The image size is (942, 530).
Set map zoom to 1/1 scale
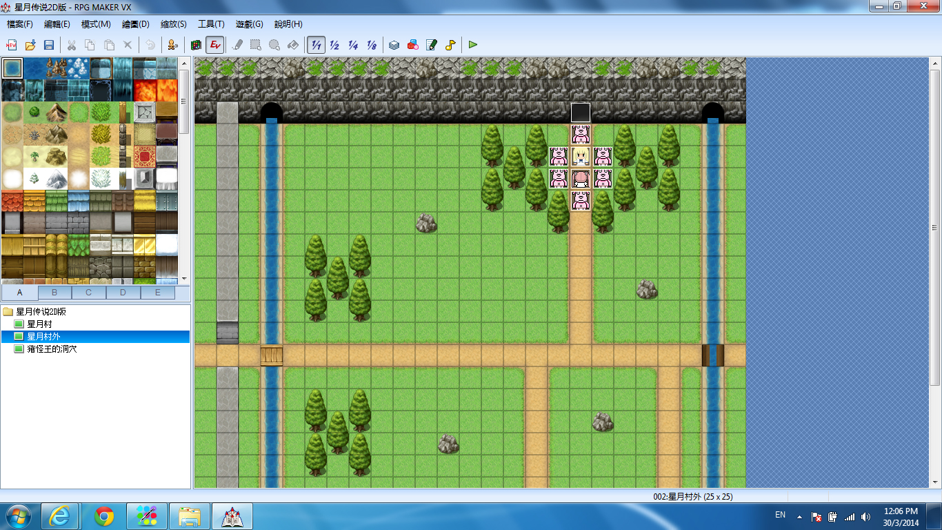(x=317, y=45)
